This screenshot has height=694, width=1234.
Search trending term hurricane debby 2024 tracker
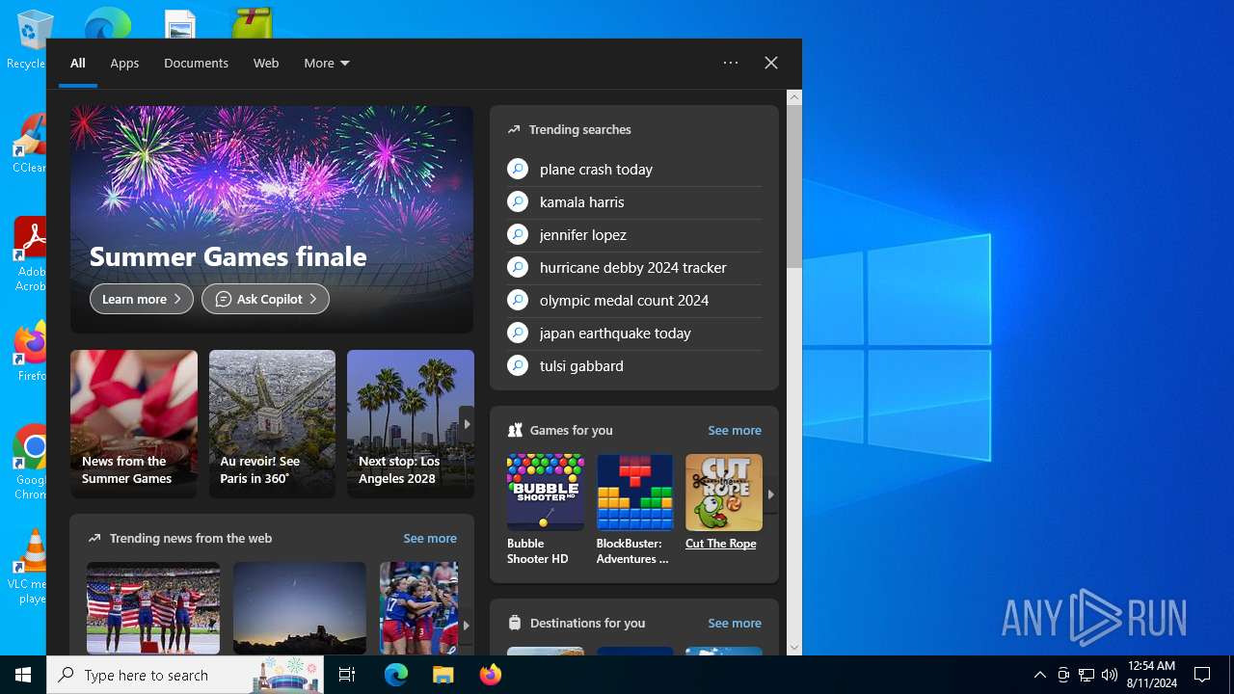click(632, 267)
